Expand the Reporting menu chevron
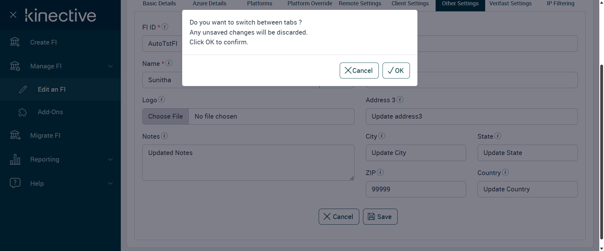This screenshot has height=251, width=604. pyautogui.click(x=110, y=159)
